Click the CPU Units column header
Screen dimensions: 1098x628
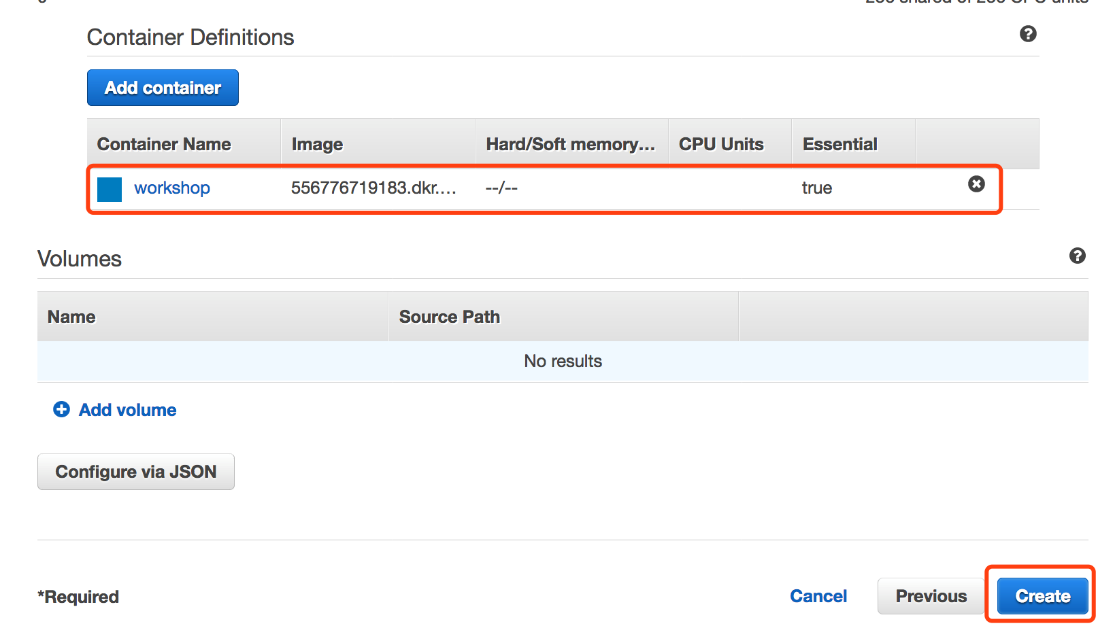point(721,144)
